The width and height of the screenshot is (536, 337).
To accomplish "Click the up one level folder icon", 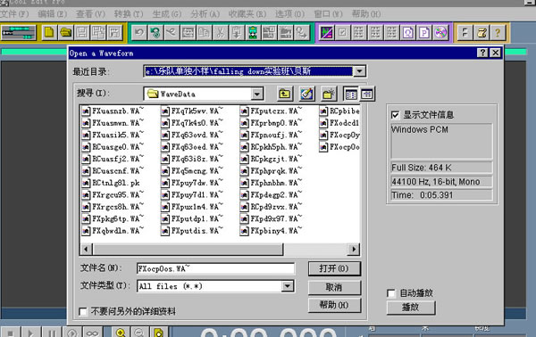I will [285, 94].
